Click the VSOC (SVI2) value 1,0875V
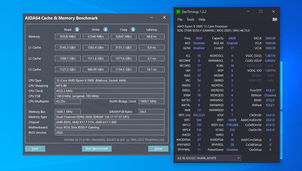 pyautogui.click(x=270, y=56)
